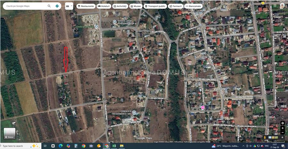This screenshot has width=288, height=149.
Task: Toggle the 50 m map scale
Action: [276, 142]
